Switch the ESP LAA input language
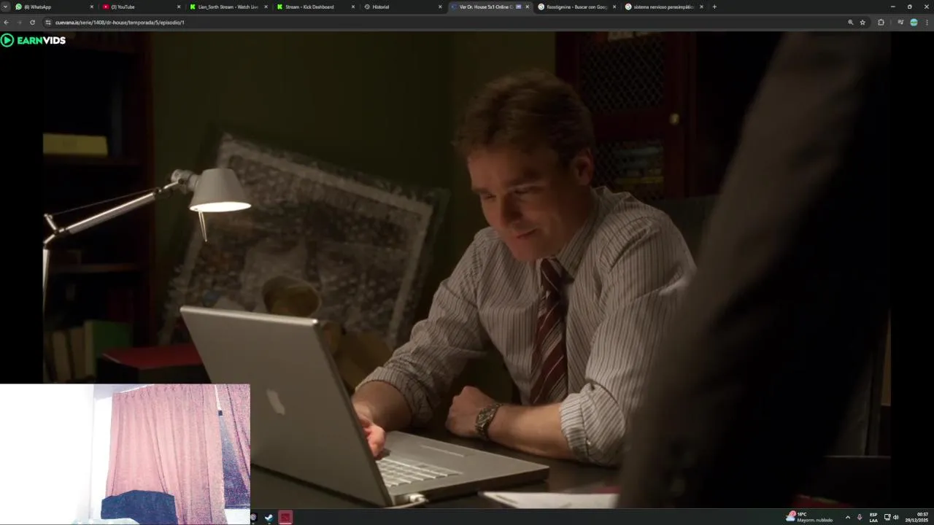Screen dimensions: 934x525 tap(873, 517)
